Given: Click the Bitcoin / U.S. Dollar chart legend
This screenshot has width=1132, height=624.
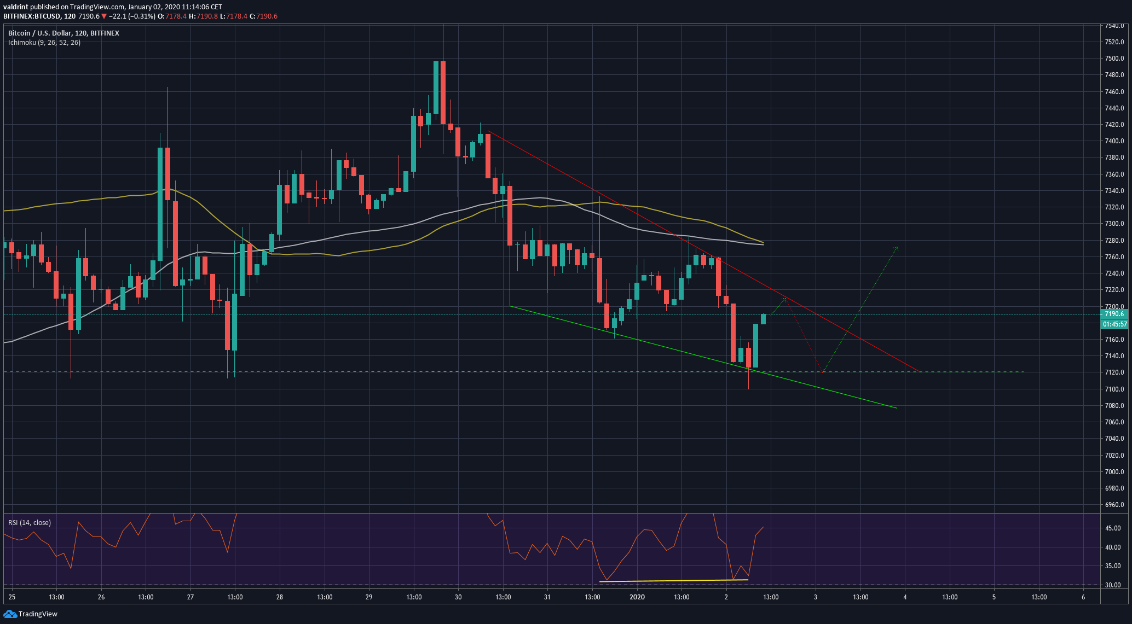Looking at the screenshot, I should tap(63, 33).
